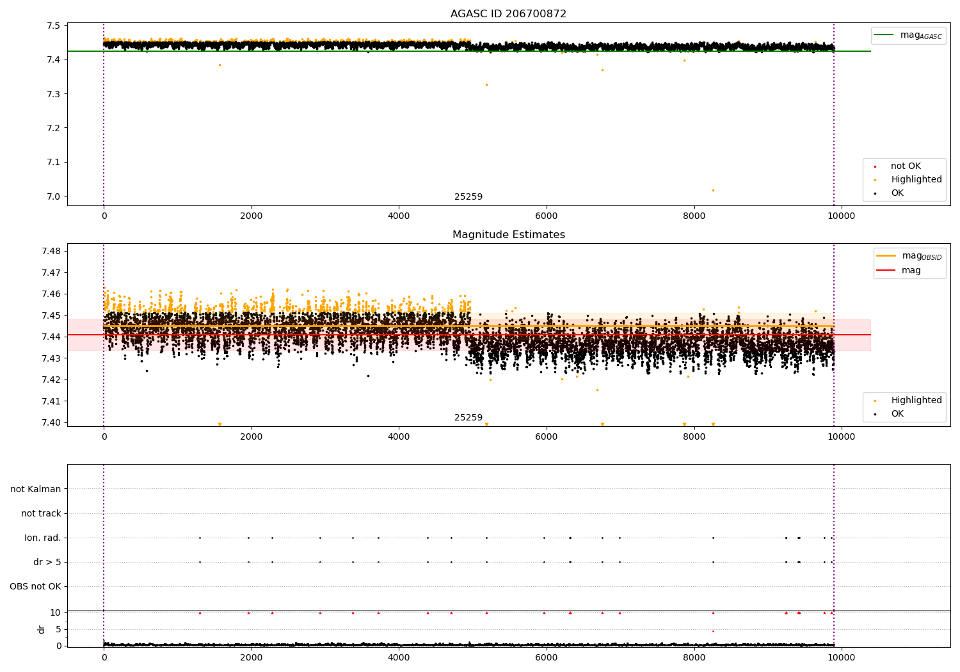This screenshot has width=960, height=672.
Task: Click the red line sample beside mag
Action: click(x=886, y=271)
